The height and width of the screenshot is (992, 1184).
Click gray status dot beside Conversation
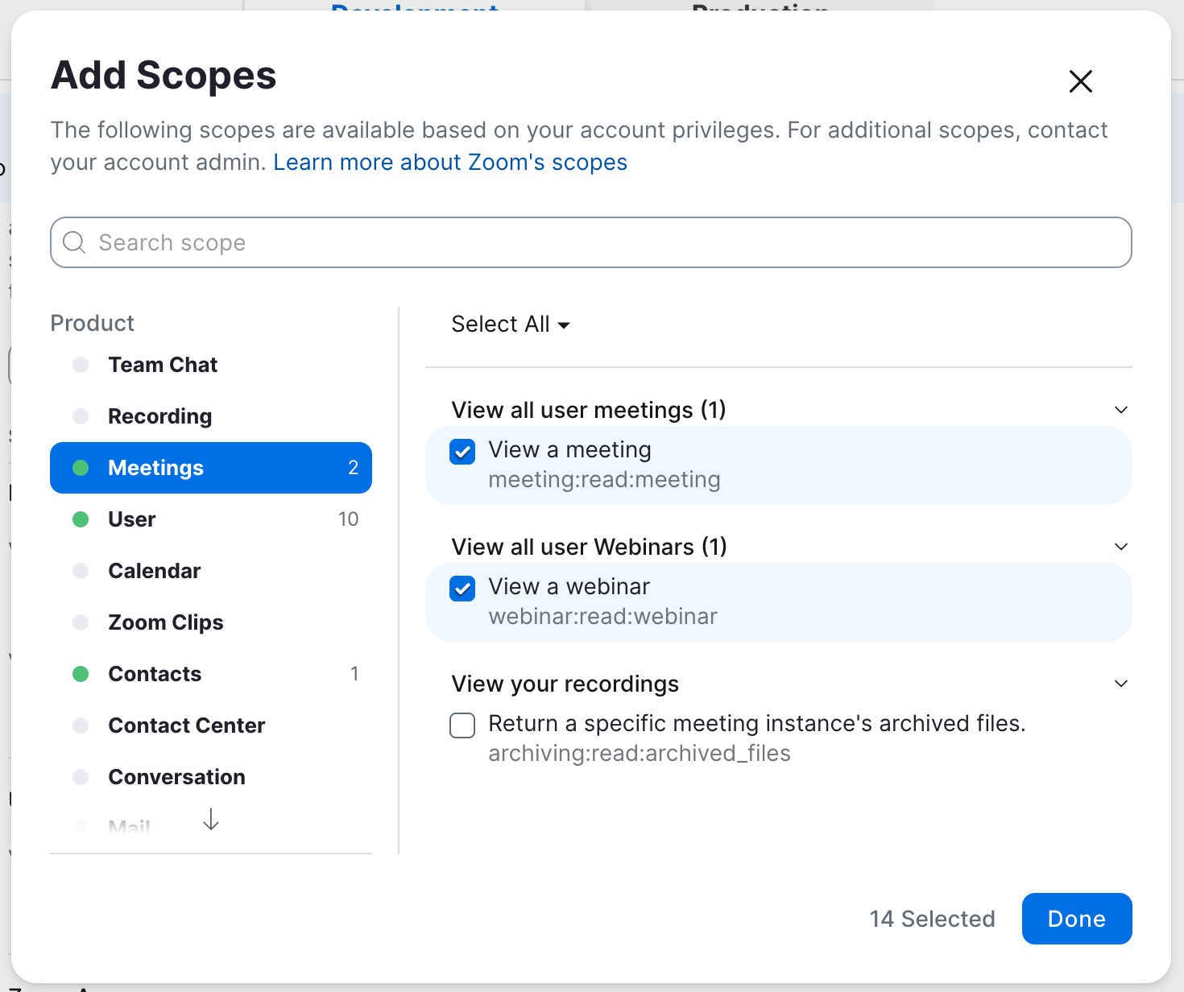coord(81,777)
